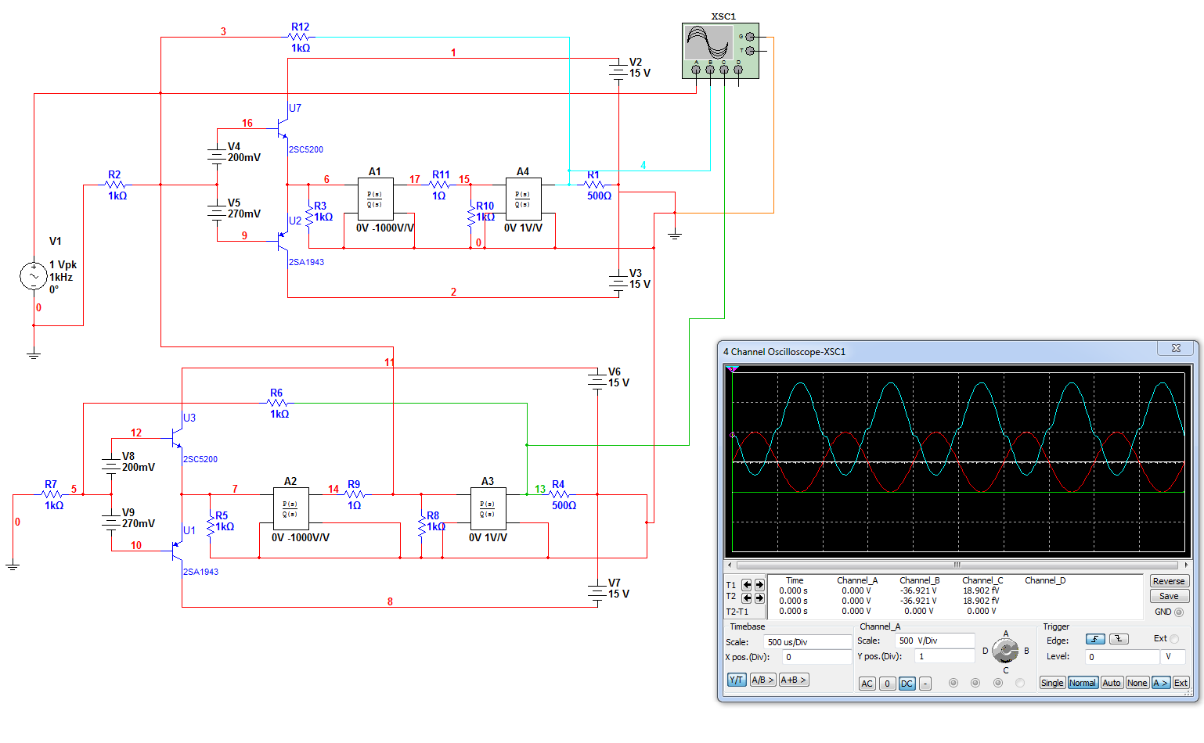Viewport: 1204px width, 743px height.
Task: Move cursor T2 right with arrow
Action: tap(759, 598)
